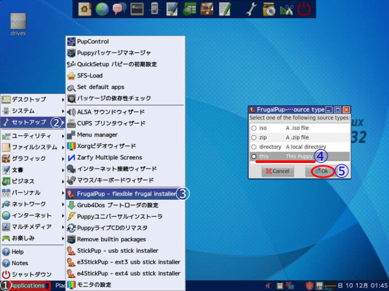Expand the グラフィック submenu
389x291 pixels.
coord(32,158)
